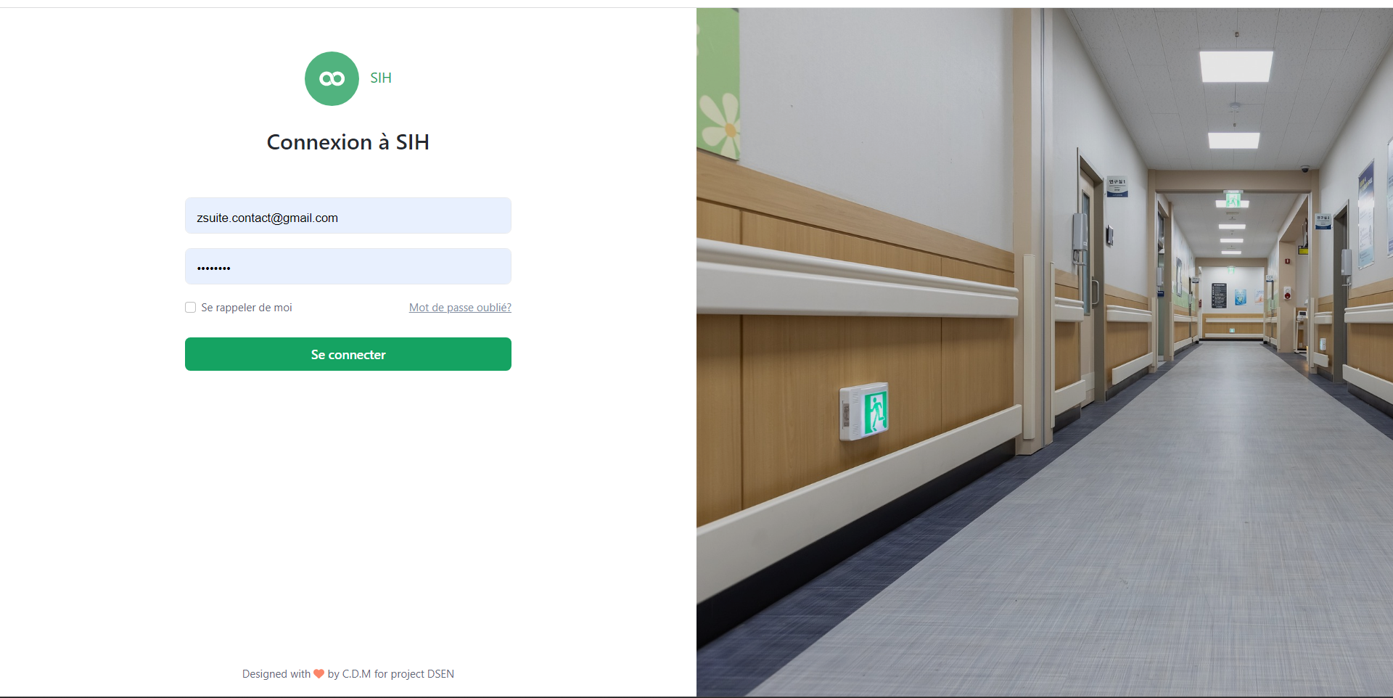Click the white handrail on left corridor wall
The height and width of the screenshot is (698, 1393).
[x=856, y=279]
